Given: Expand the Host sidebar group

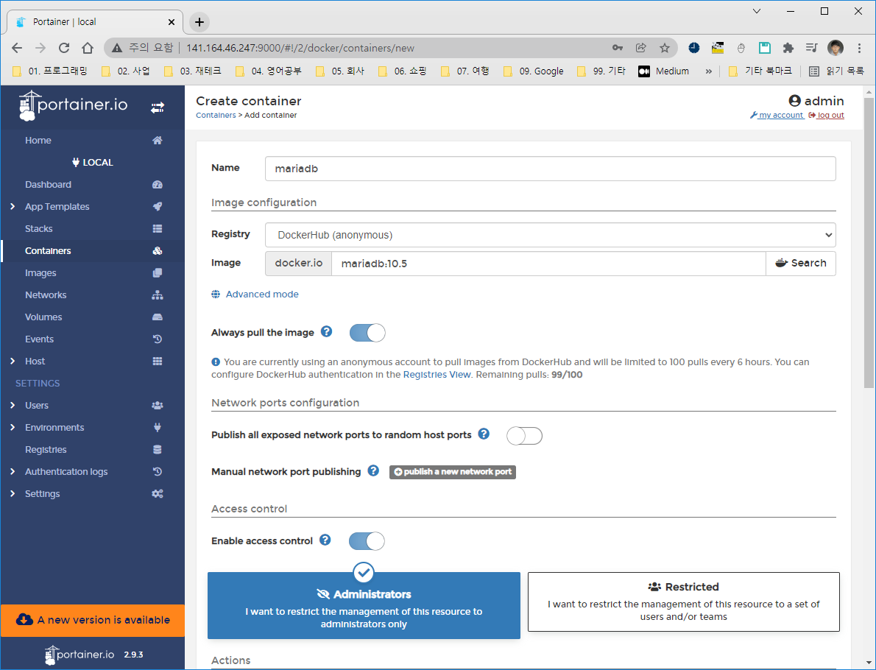Looking at the screenshot, I should [x=34, y=361].
